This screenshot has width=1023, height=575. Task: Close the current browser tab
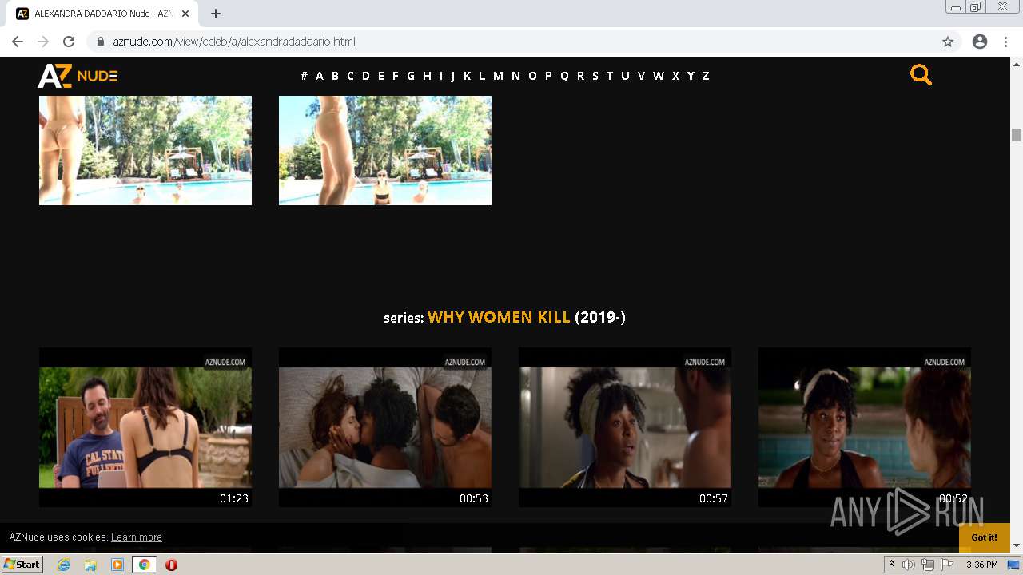tap(185, 14)
